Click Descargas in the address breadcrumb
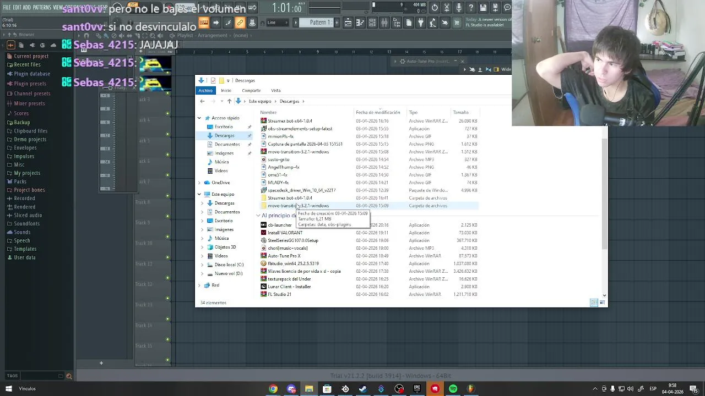Viewport: 705px width, 396px height. point(289,101)
